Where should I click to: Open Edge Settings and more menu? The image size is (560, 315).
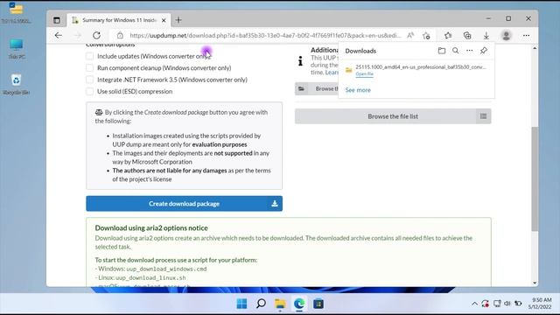pyautogui.click(x=526, y=35)
